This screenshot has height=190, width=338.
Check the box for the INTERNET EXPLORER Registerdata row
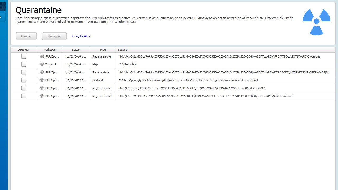(x=24, y=72)
